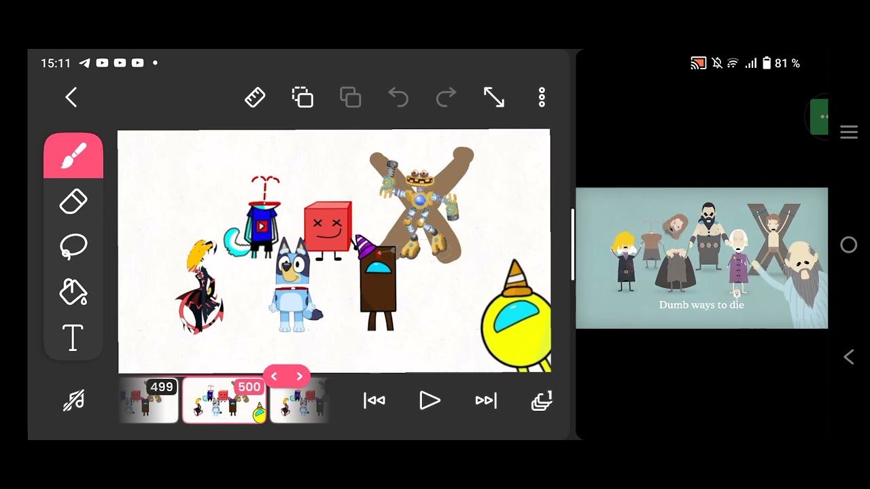Screen dimensions: 870x489
Task: Redo the last action
Action: 446,97
